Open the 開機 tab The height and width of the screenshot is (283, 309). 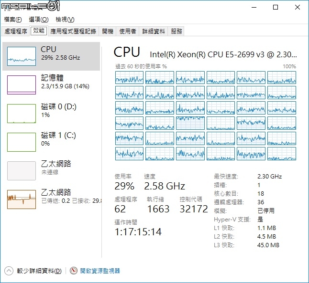point(108,31)
